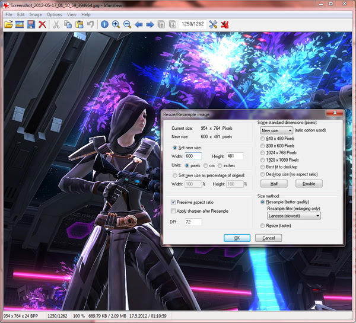Choose pixels as the unit
Image resolution: width=356 pixels, height=323 pixels.
pos(187,165)
